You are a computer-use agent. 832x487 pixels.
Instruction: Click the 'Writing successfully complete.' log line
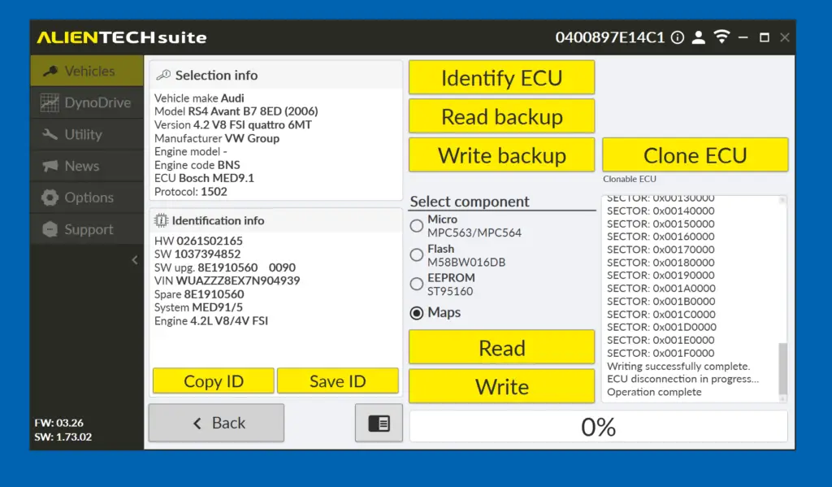(678, 366)
